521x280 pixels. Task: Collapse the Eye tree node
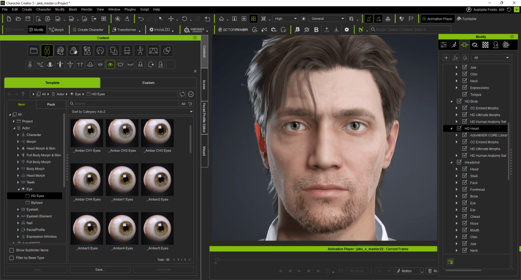(18, 189)
